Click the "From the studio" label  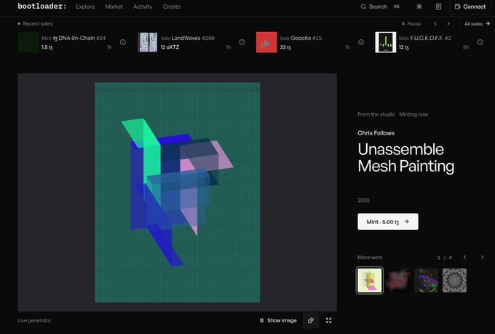pyautogui.click(x=376, y=114)
